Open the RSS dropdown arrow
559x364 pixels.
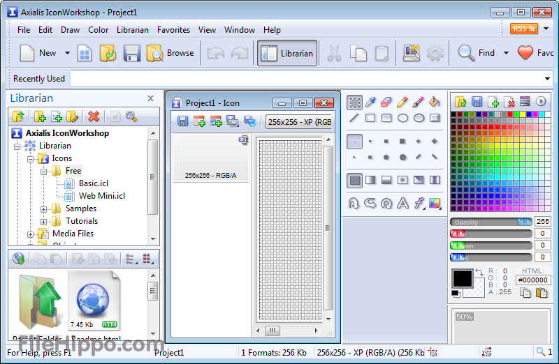click(x=546, y=29)
